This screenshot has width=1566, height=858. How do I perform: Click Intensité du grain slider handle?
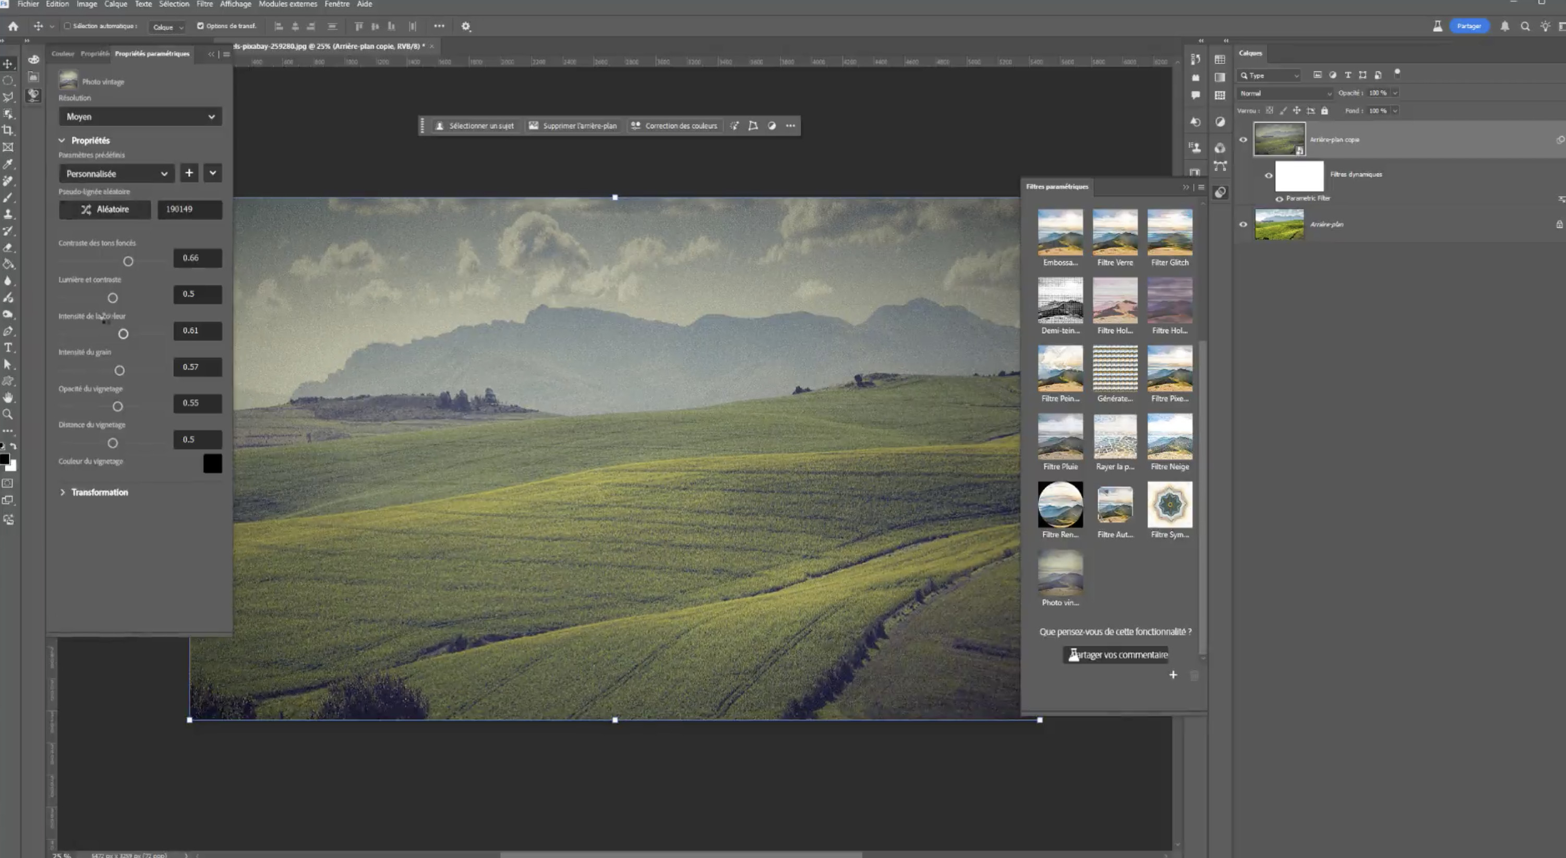pyautogui.click(x=119, y=371)
